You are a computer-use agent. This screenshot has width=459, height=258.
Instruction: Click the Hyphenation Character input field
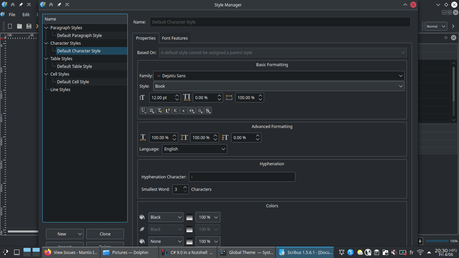242,177
